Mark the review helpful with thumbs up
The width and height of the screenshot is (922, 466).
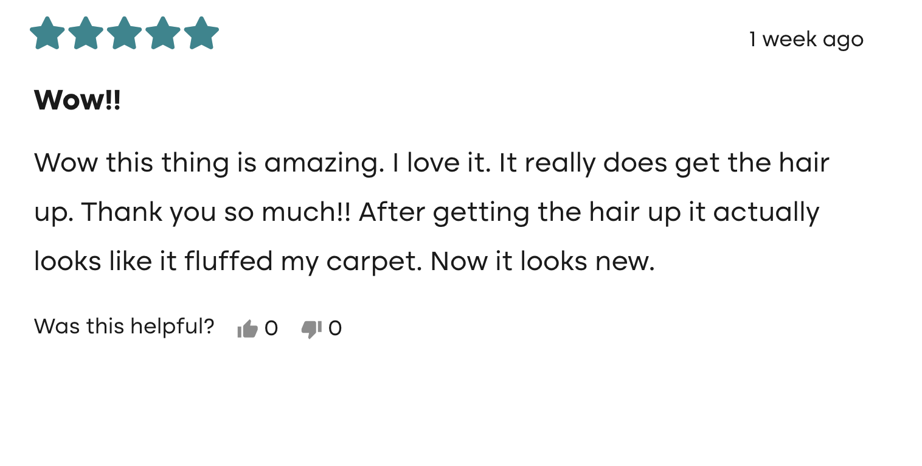coord(247,329)
